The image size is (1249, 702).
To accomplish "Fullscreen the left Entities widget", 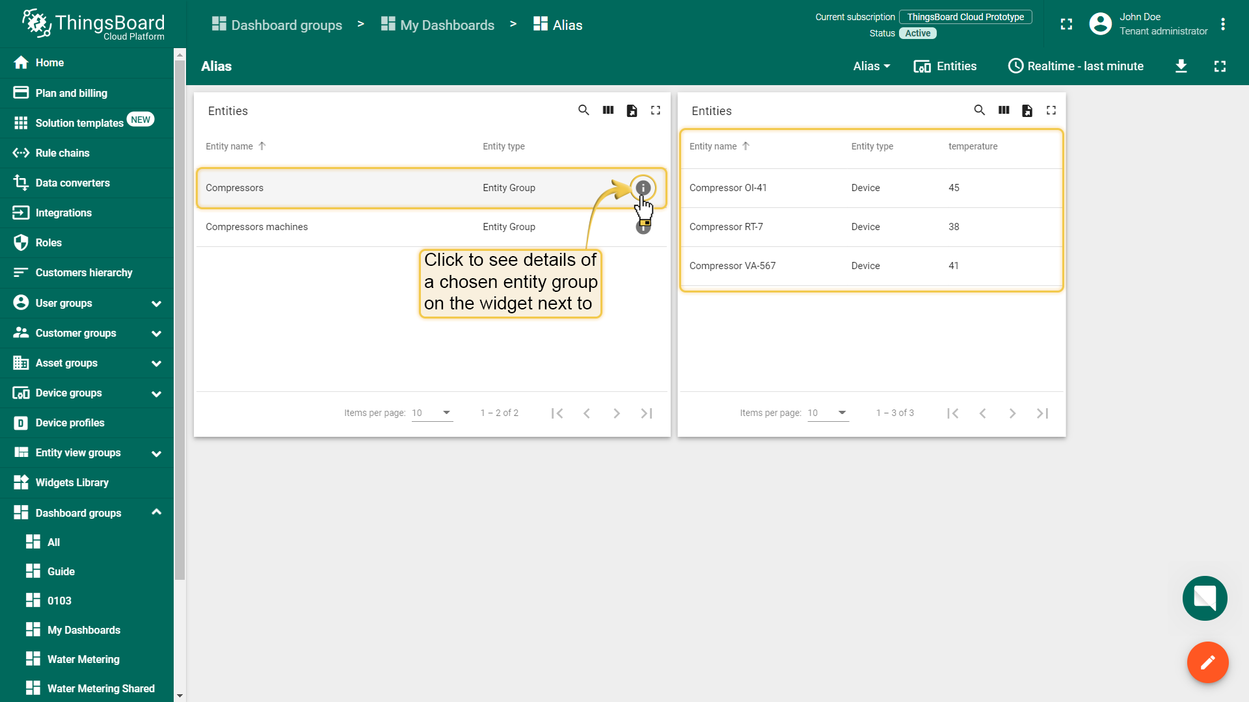I will click(656, 110).
